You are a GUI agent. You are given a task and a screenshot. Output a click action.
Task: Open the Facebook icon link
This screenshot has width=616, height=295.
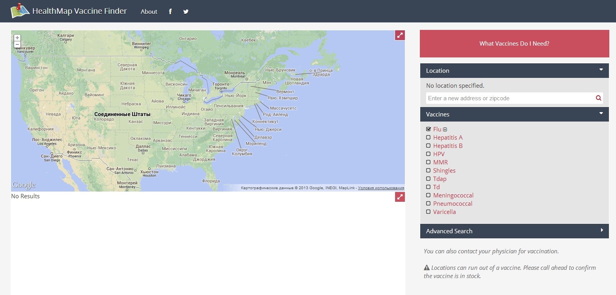click(170, 12)
